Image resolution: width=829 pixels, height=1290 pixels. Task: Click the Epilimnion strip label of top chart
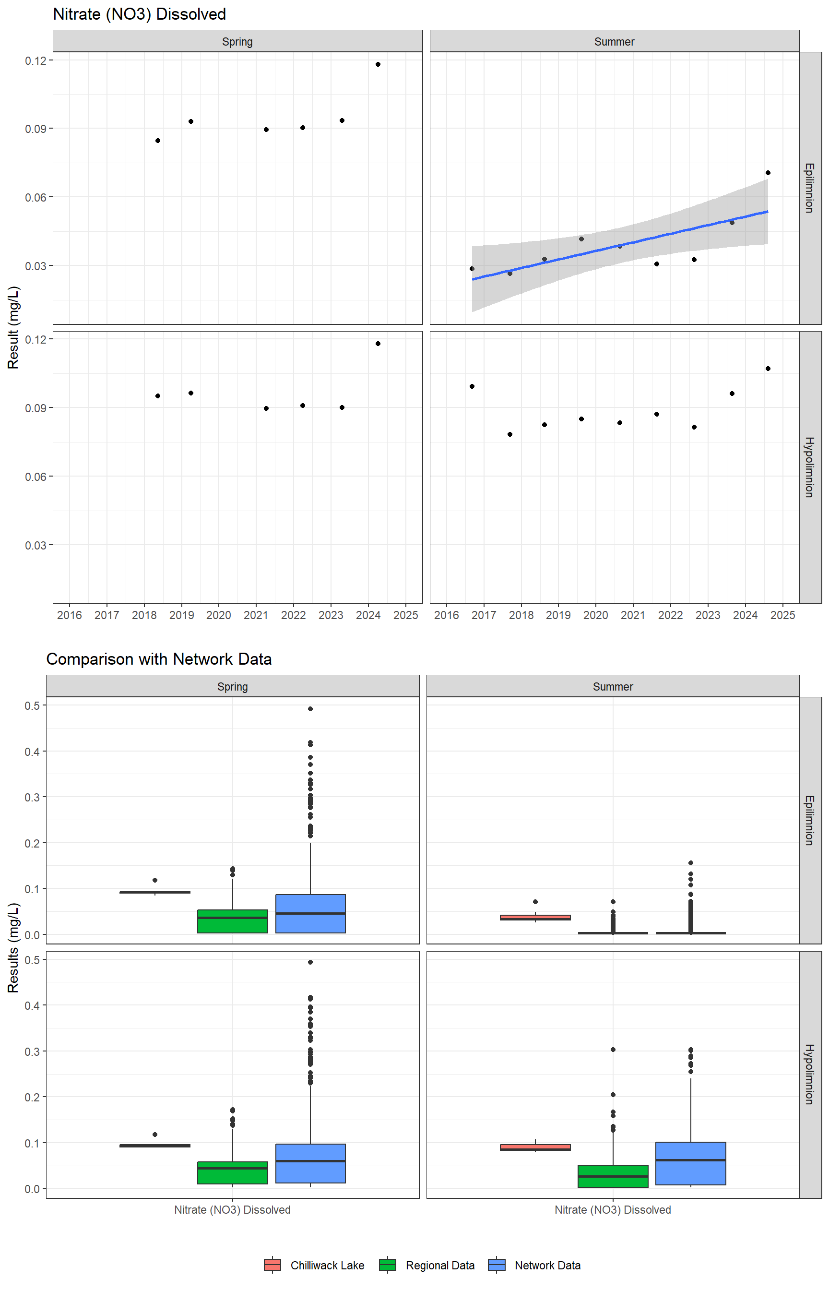pyautogui.click(x=810, y=188)
